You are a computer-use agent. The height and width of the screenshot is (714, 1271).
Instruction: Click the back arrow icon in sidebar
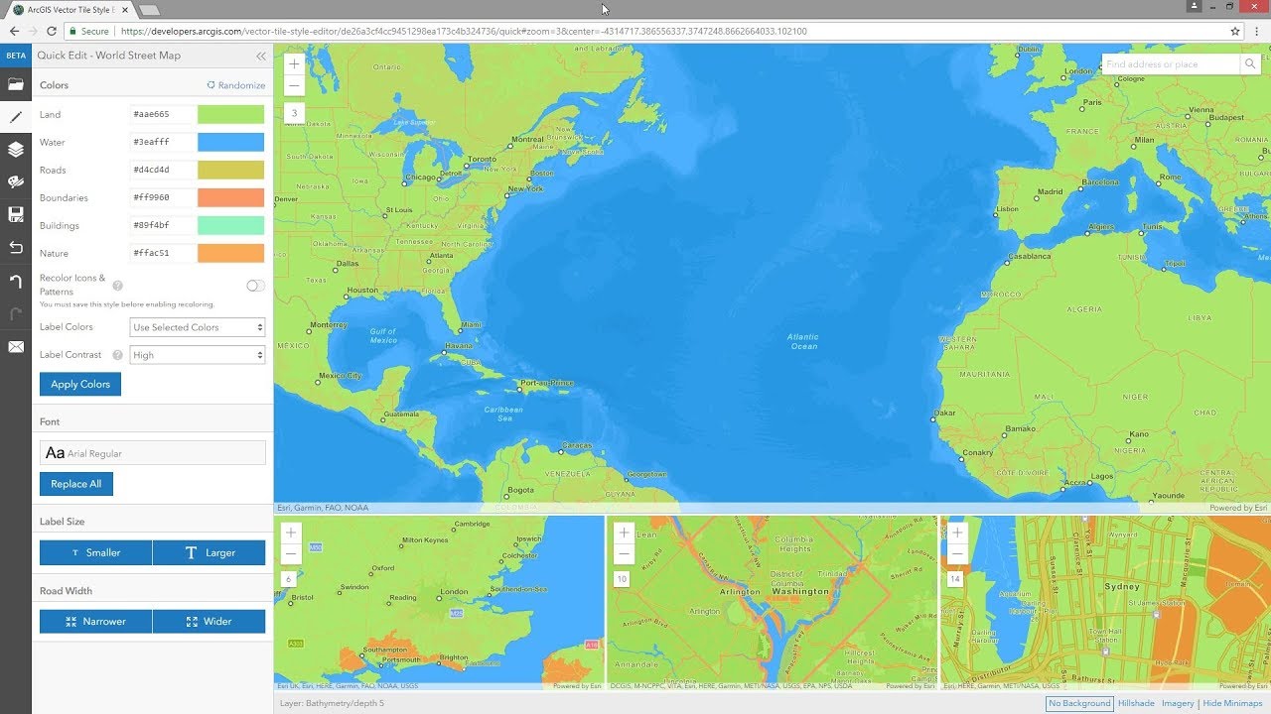point(16,247)
